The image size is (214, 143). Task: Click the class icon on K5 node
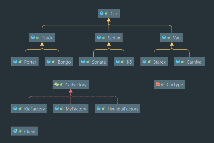click(118, 61)
